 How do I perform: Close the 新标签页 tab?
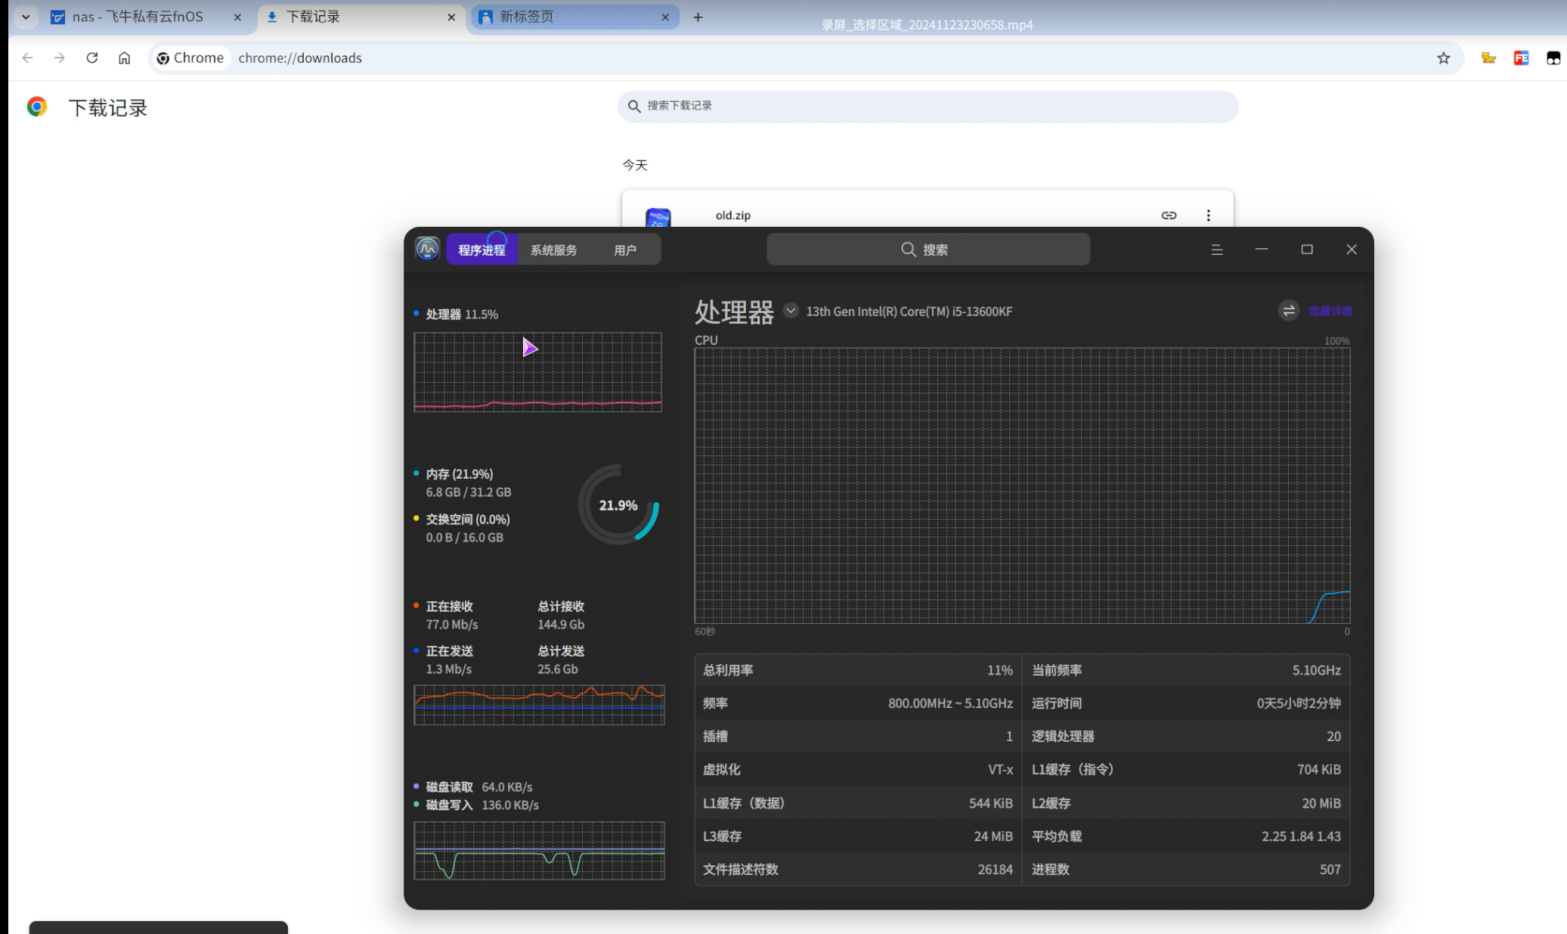[x=665, y=17]
